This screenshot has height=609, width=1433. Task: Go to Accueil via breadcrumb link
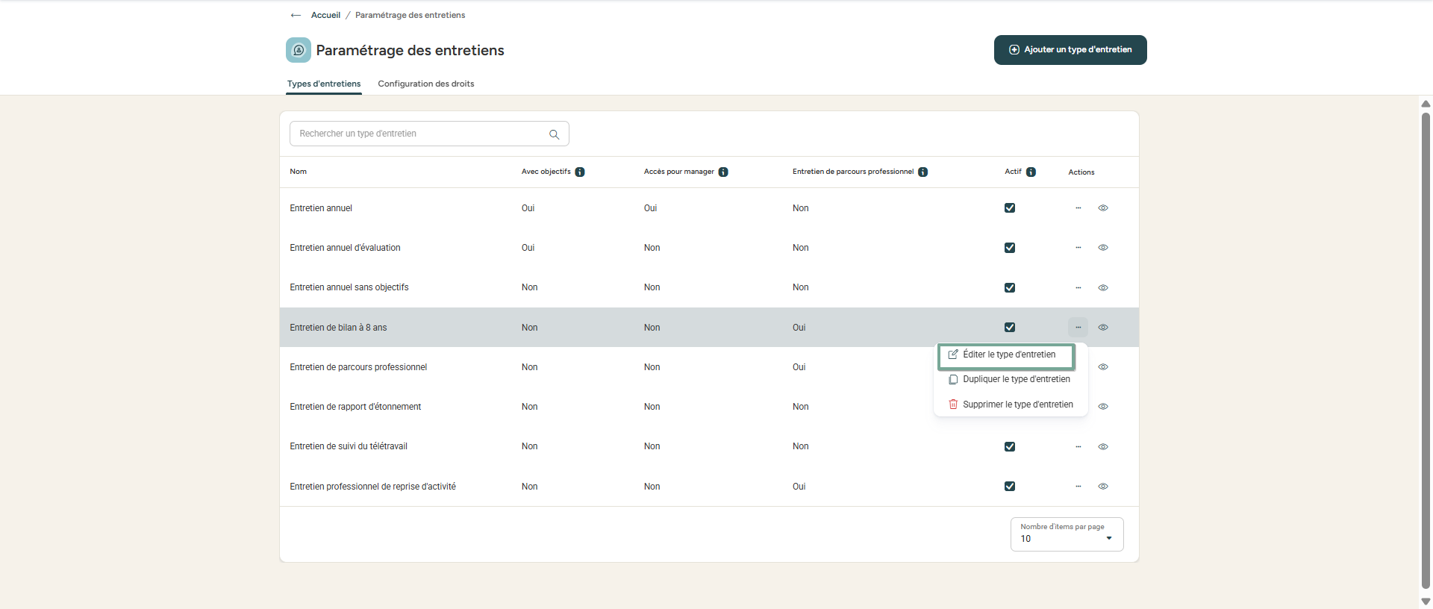click(325, 15)
